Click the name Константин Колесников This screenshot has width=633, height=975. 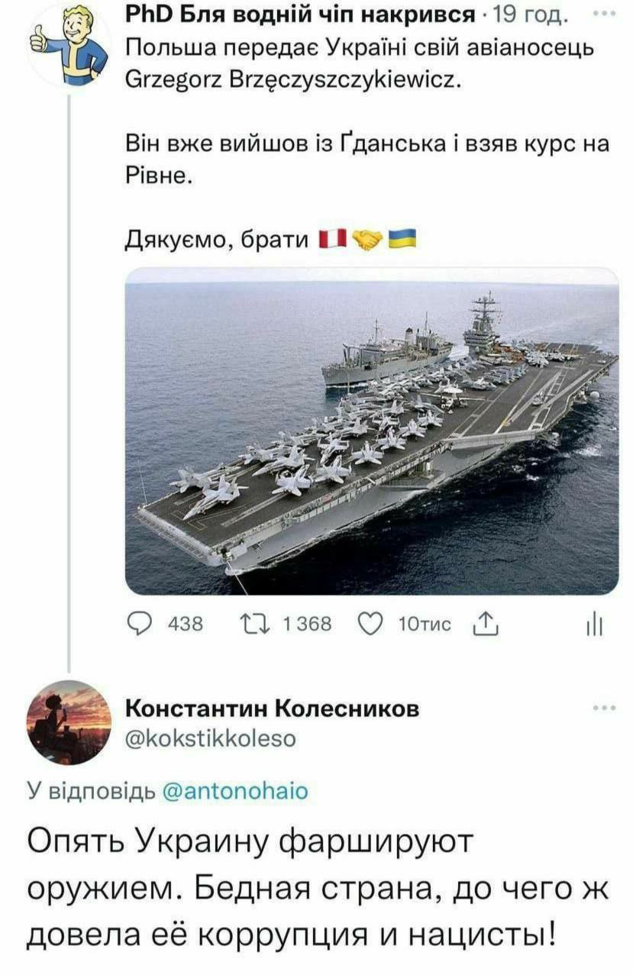point(271,709)
